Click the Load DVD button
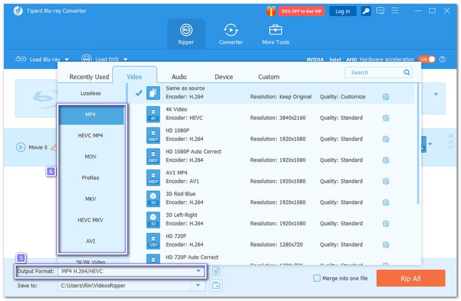Viewport: 461px width, 301px height. [100, 59]
